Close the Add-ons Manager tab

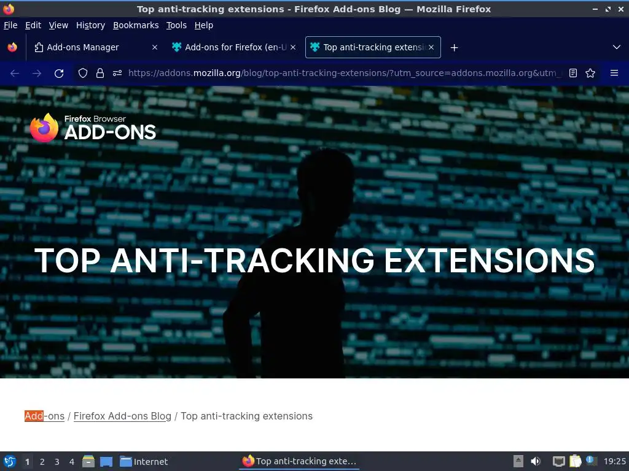(x=154, y=47)
